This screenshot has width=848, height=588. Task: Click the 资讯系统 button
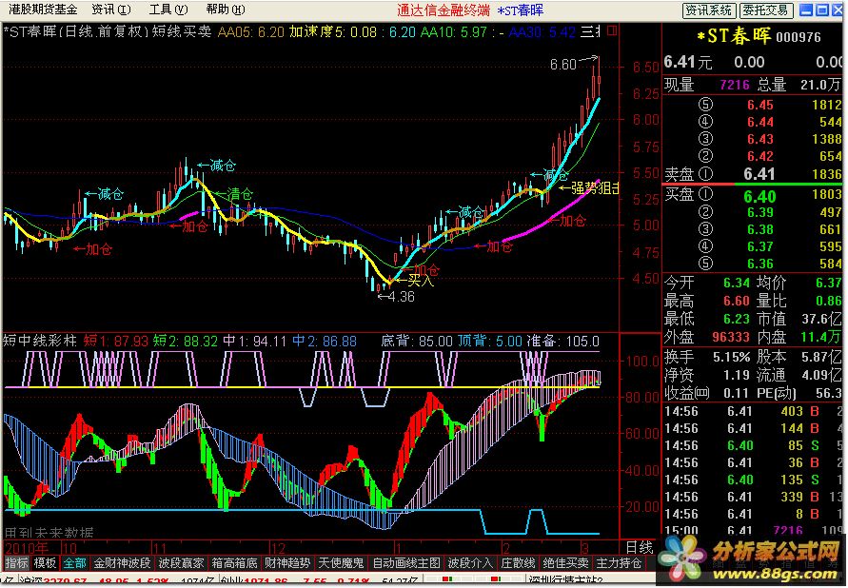point(708,10)
